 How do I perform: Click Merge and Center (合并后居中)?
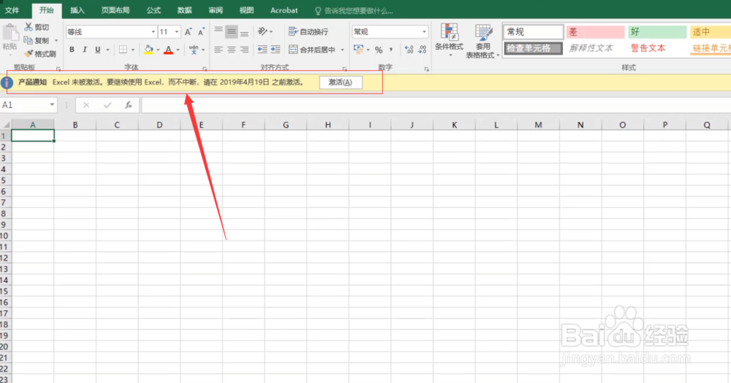click(x=312, y=50)
